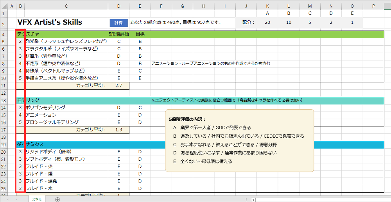This screenshot has height=202, width=391.
Task: Click the category average value 2.7
Action: point(119,86)
